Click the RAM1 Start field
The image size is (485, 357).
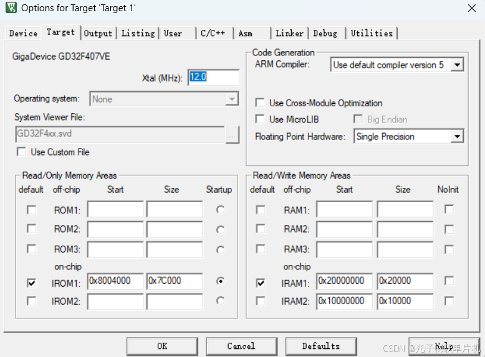click(345, 210)
